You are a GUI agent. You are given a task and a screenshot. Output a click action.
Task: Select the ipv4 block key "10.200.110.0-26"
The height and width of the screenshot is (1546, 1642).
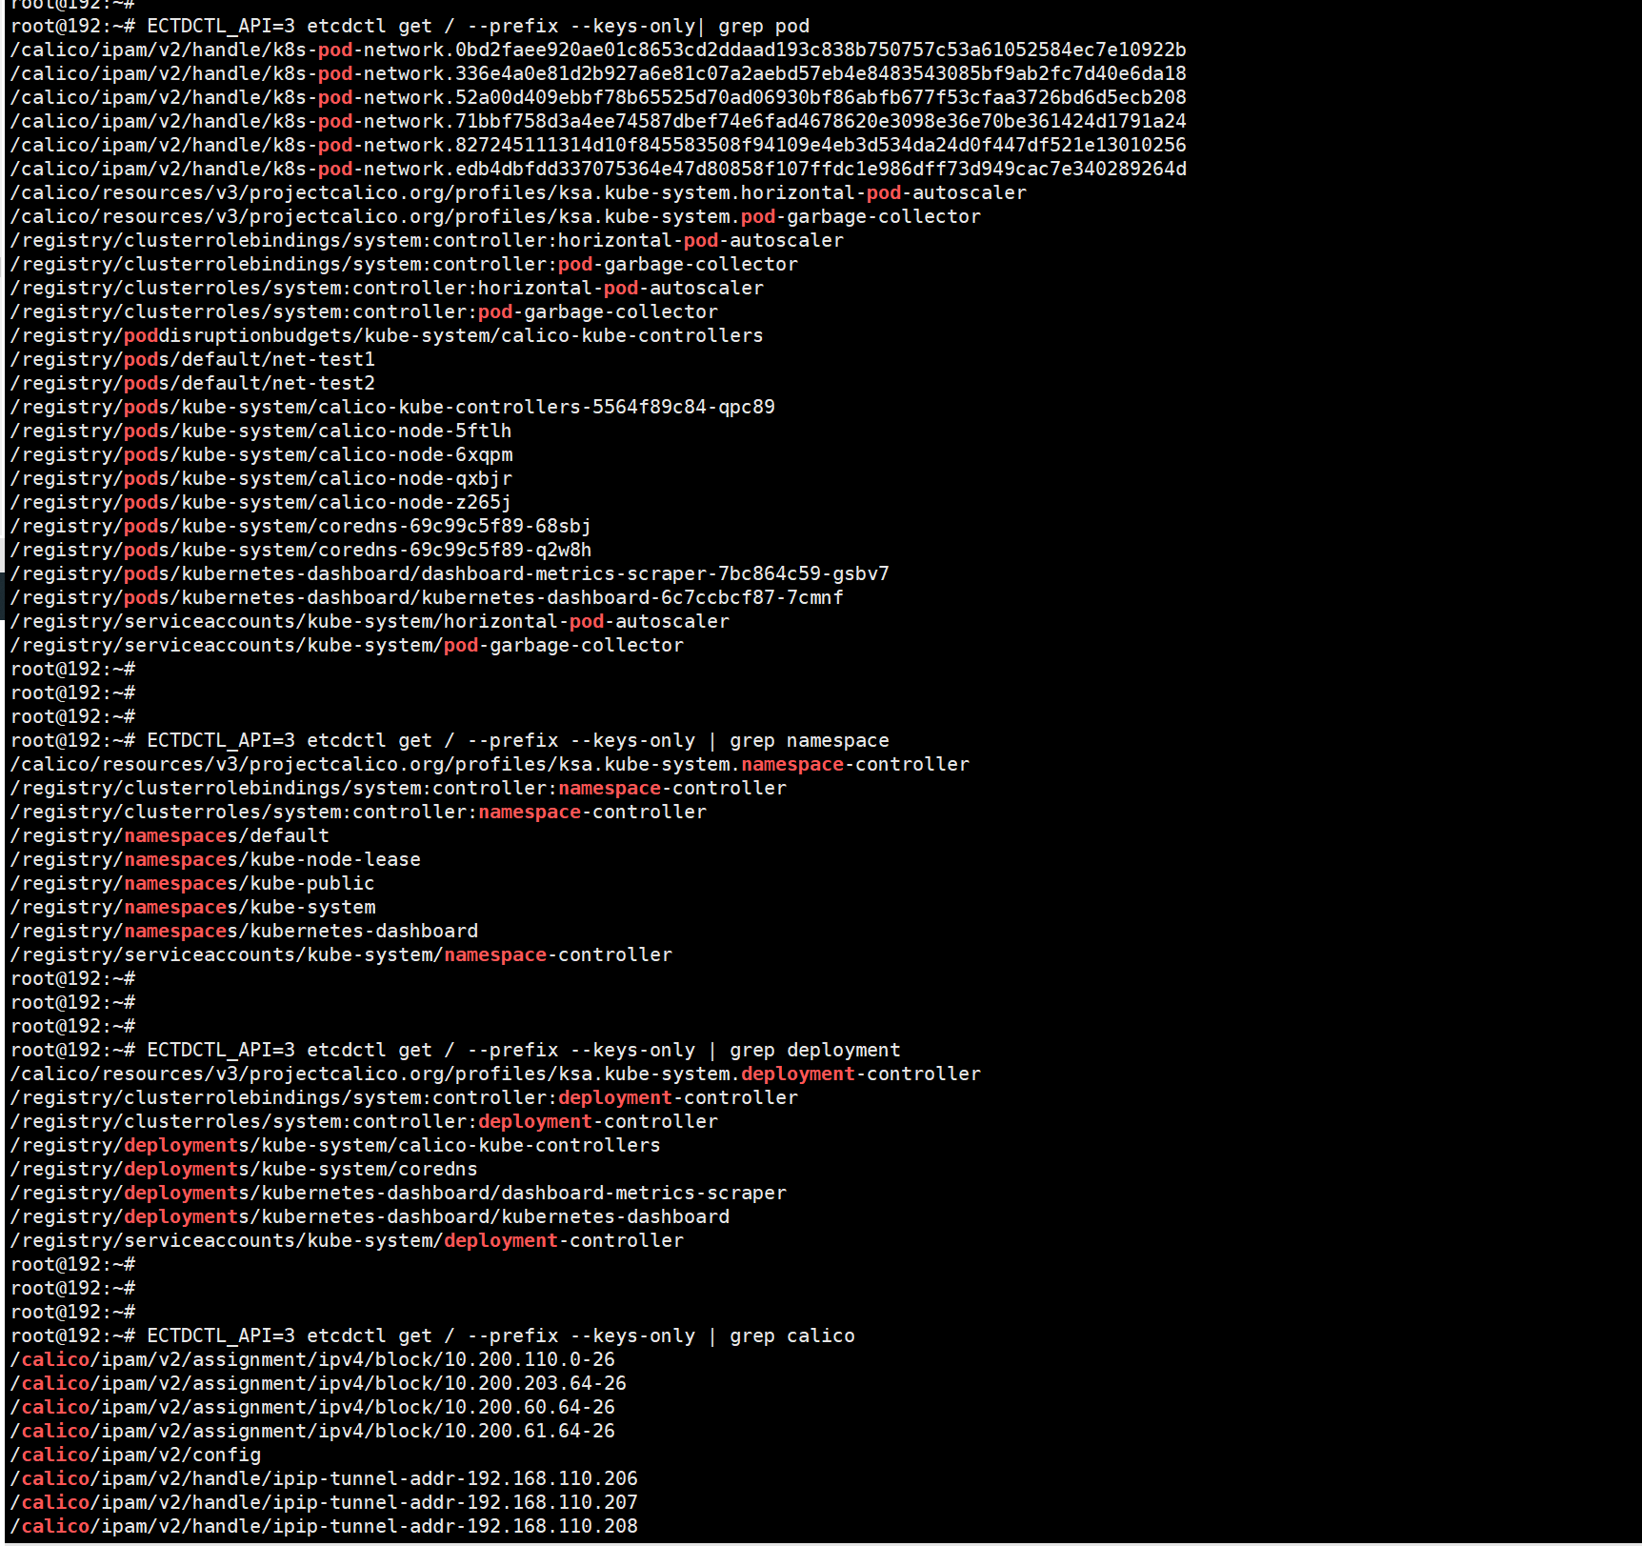312,1359
